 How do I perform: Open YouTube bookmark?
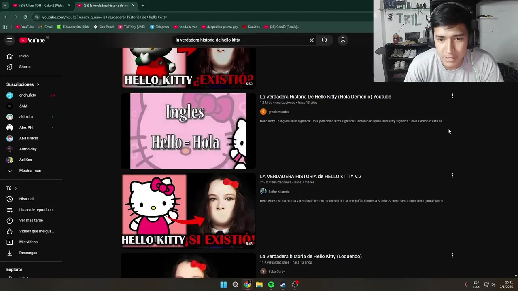pos(25,27)
